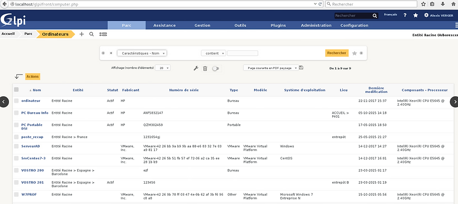Open the list view icon beside Ordinateurs
The image size is (458, 204).
pos(103,34)
